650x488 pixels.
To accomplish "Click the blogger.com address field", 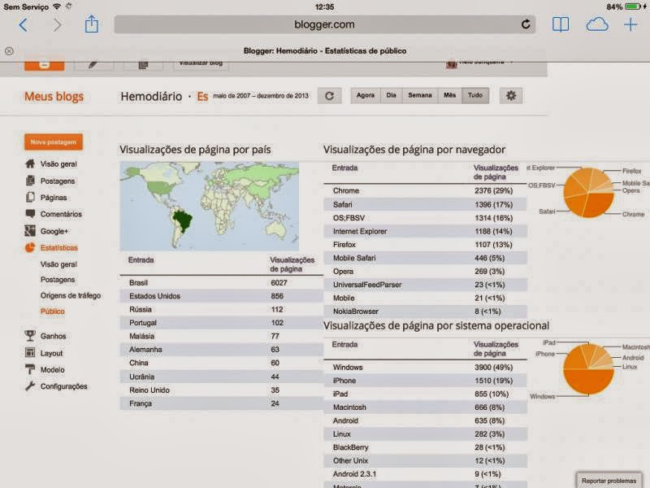I will 324,24.
